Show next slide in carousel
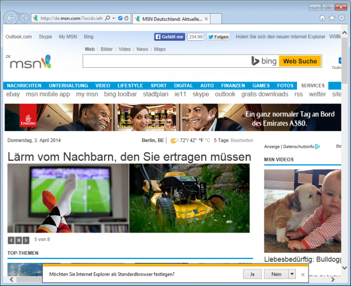The height and width of the screenshot is (286, 351). point(26,240)
